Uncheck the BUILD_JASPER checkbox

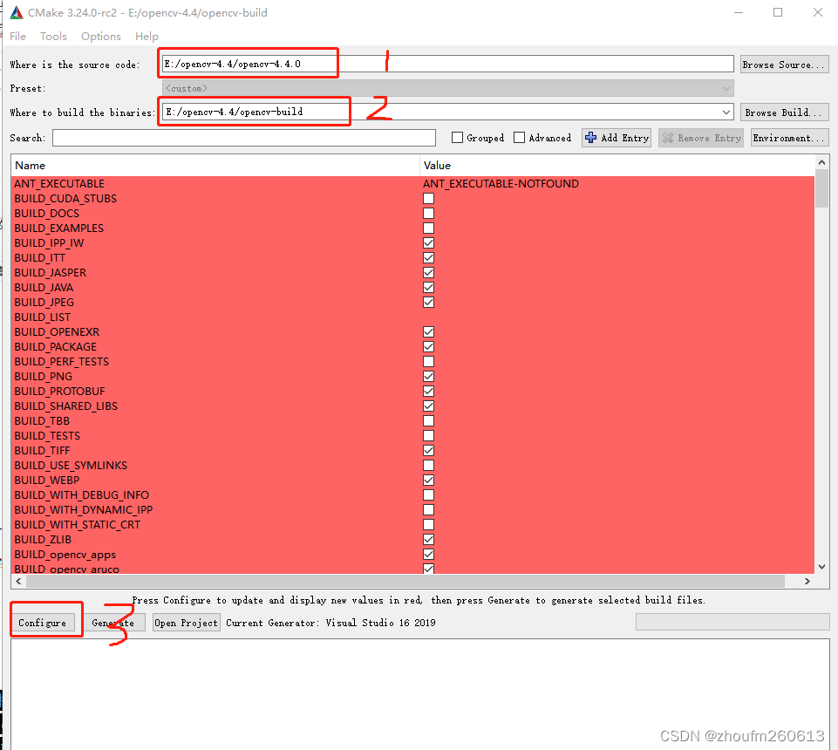pos(429,273)
